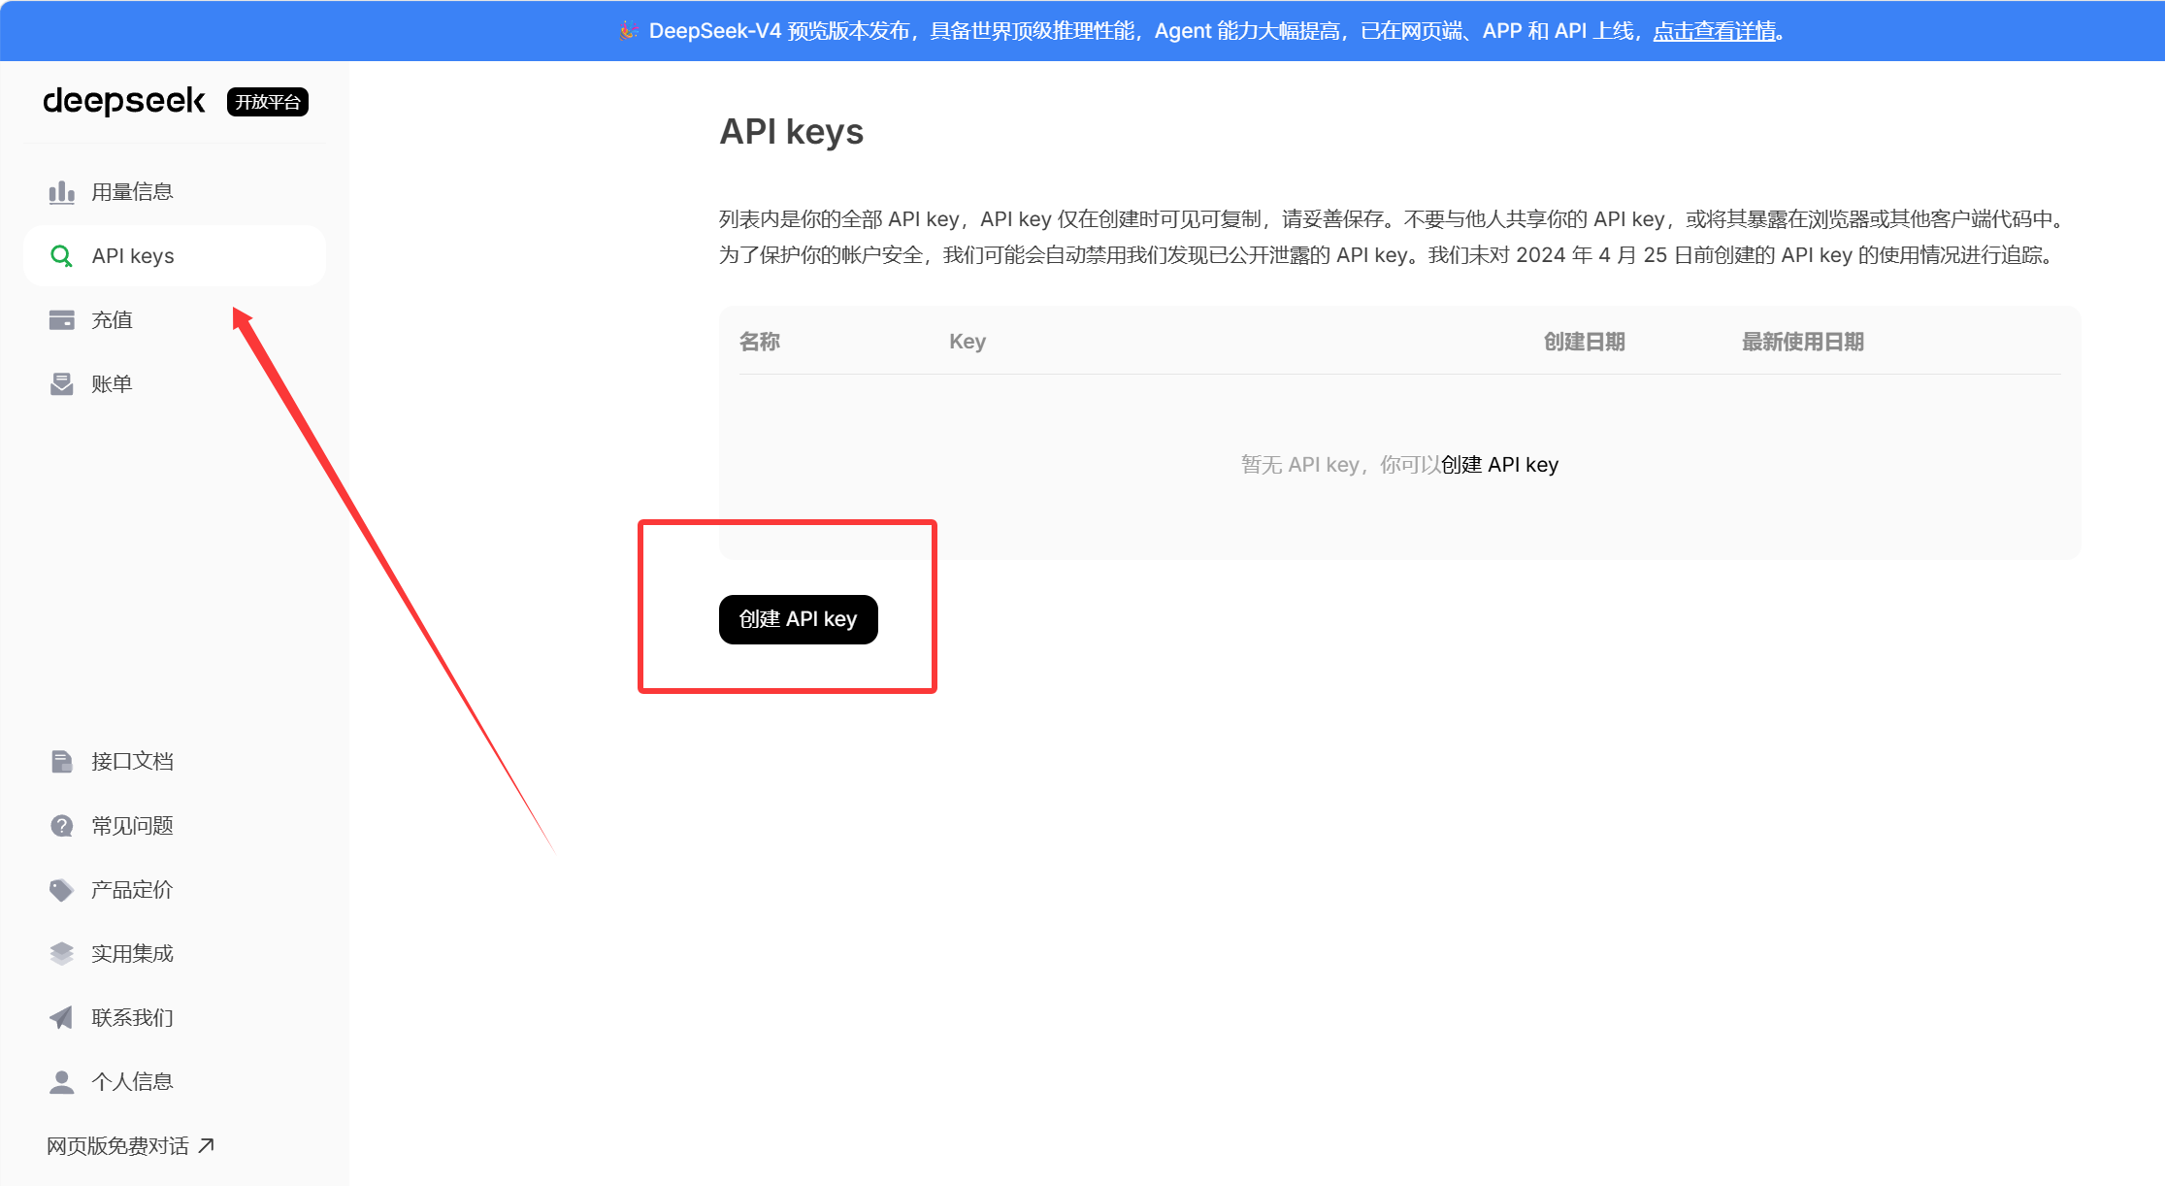This screenshot has height=1186, width=2165.
Task: Open the 网页版免费对话 link
Action: point(131,1146)
